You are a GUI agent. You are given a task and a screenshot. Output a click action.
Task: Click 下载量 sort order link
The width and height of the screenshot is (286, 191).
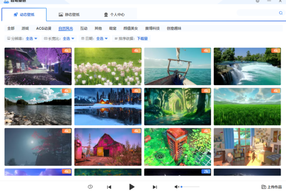point(143,38)
